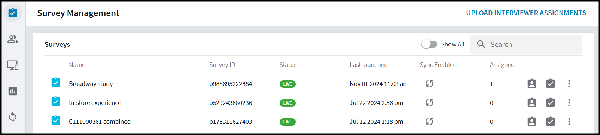The image size is (600, 135).
Task: Click survey ID p529243680236
Action: pyautogui.click(x=231, y=103)
